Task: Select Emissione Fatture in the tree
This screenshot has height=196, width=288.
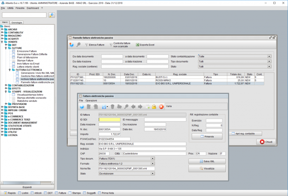Action: click(27, 51)
